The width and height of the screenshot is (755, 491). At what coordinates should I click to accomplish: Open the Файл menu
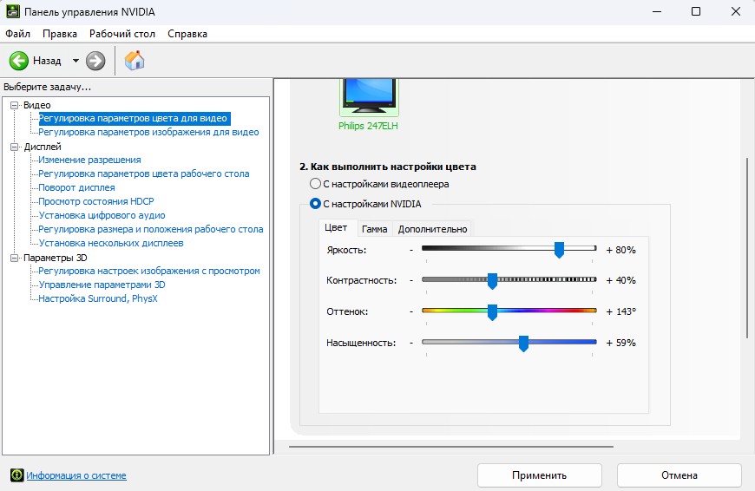pos(18,34)
